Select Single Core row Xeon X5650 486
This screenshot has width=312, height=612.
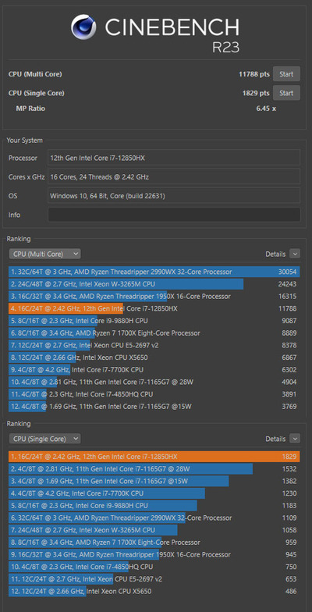[x=154, y=592]
